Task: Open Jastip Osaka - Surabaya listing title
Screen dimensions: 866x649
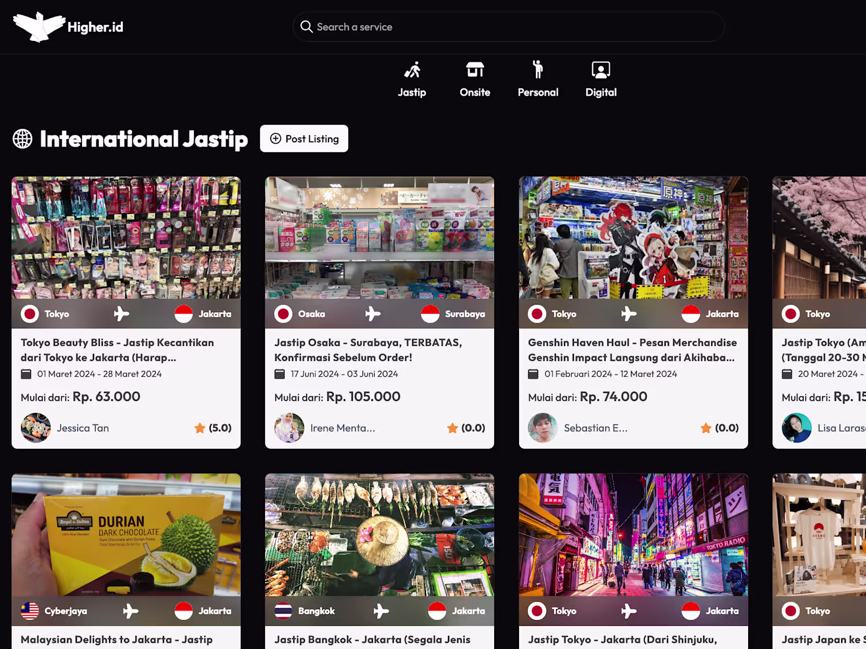Action: pyautogui.click(x=368, y=350)
